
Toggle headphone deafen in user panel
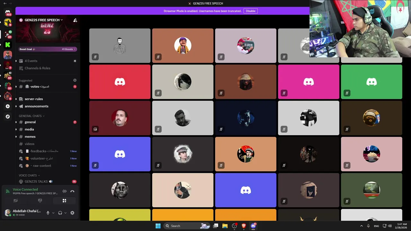click(60, 213)
